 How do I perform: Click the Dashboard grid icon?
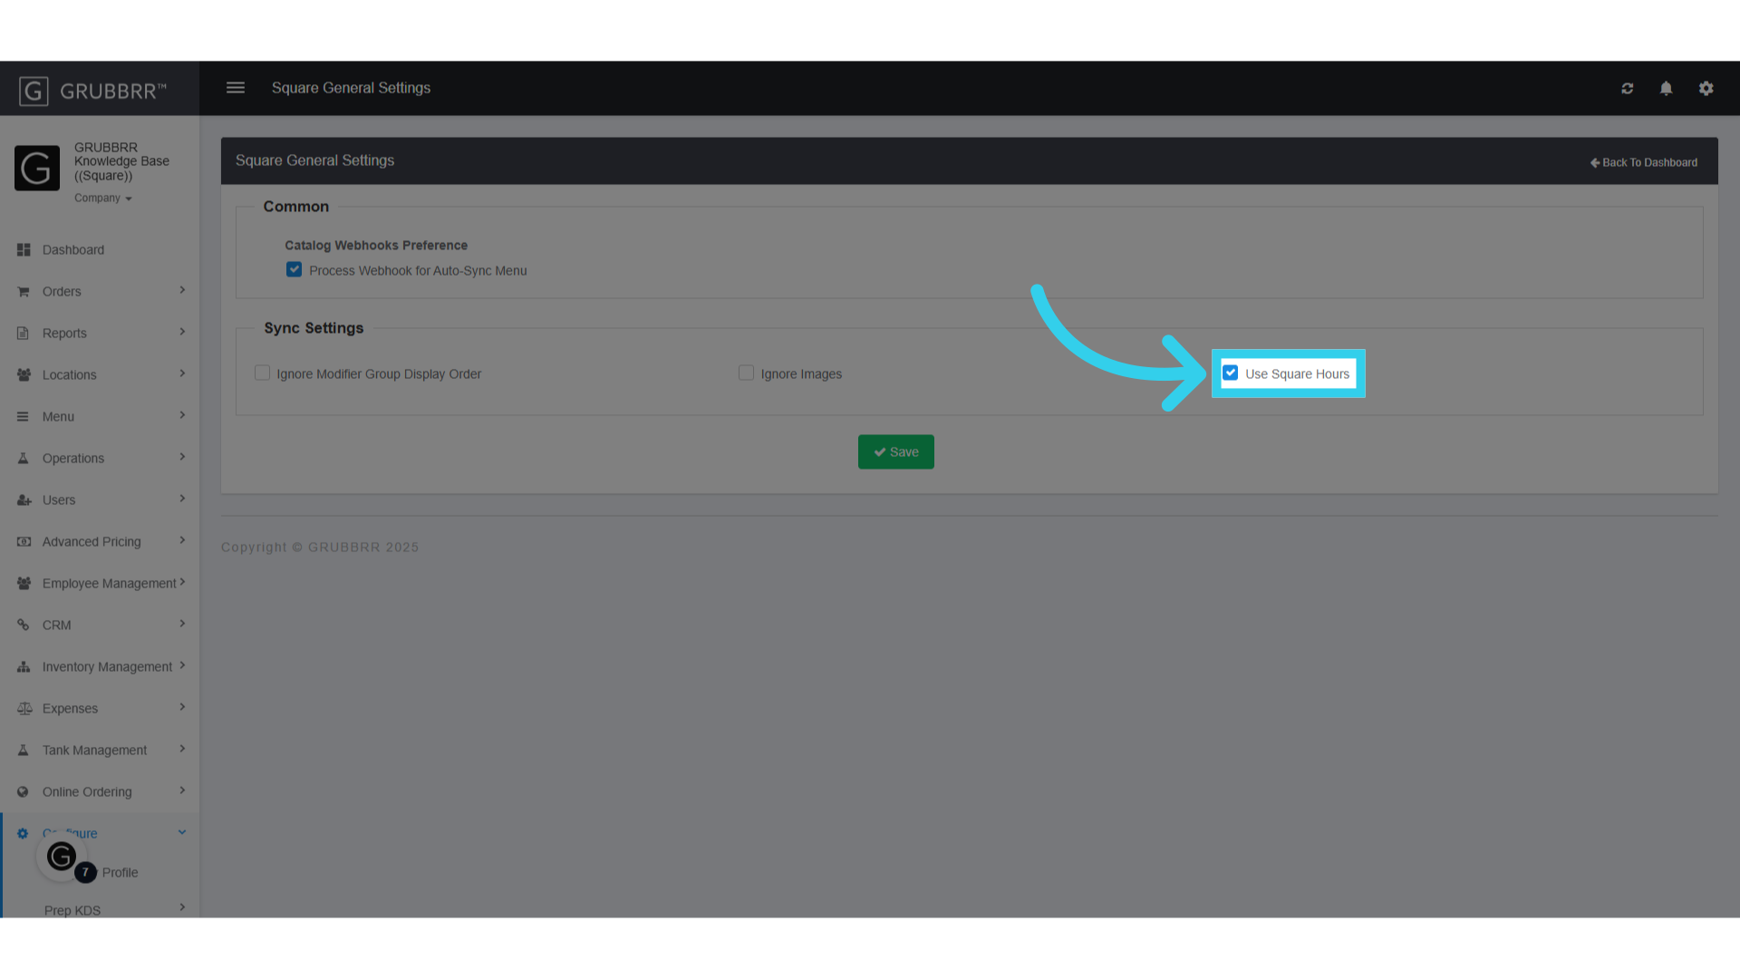click(24, 250)
